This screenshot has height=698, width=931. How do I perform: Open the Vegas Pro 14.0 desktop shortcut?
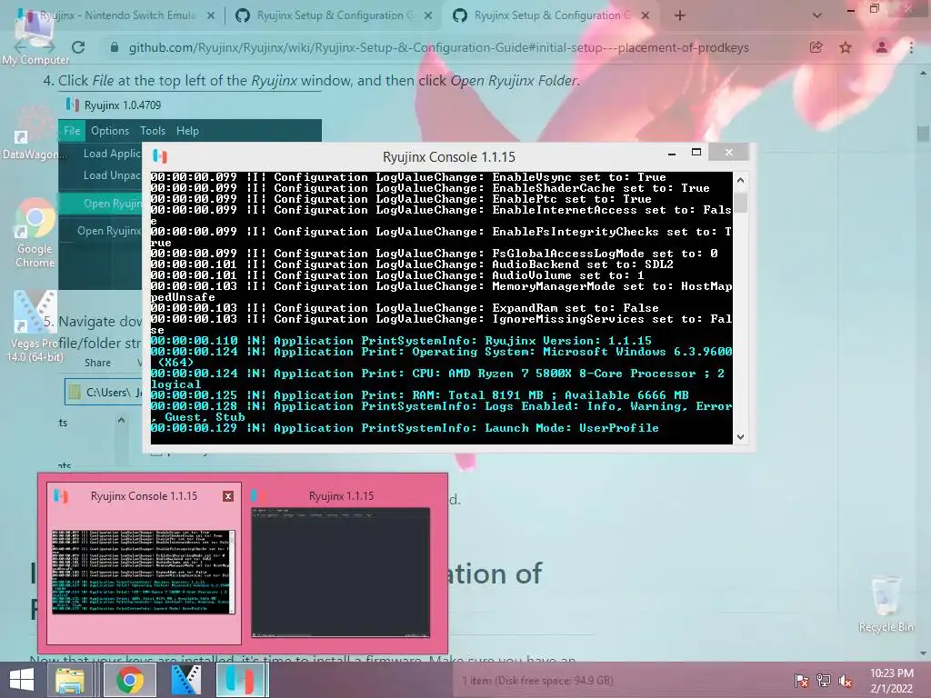click(x=35, y=326)
